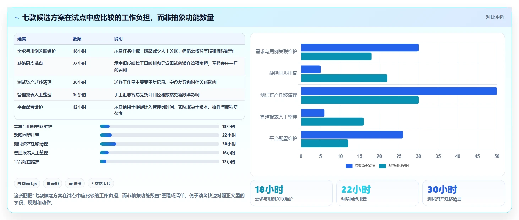The height and width of the screenshot is (220, 519).
Task: Click the teal 系统化程度 bar for 缺陷同步排查
Action: pos(344,78)
